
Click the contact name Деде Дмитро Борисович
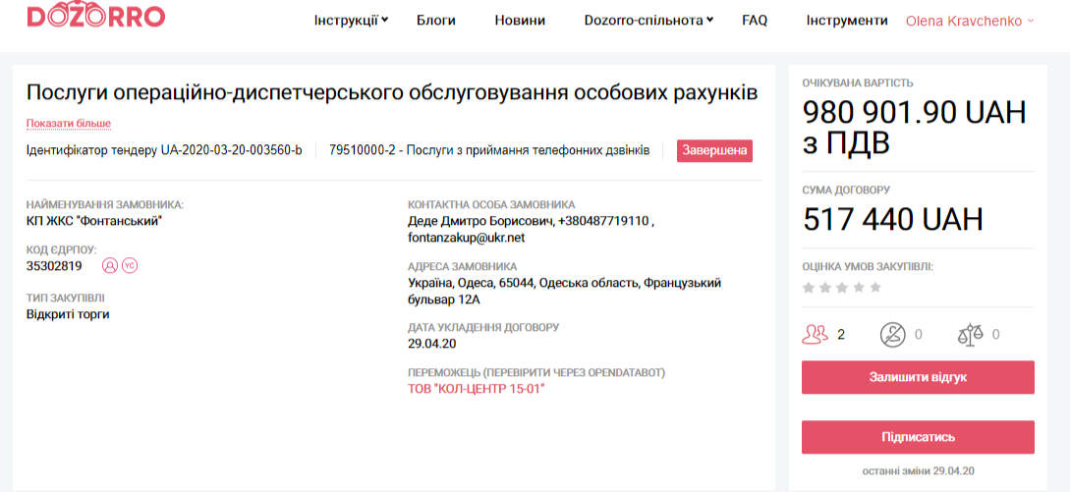(479, 221)
